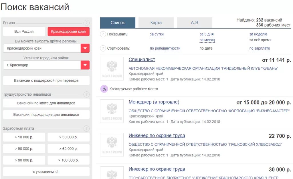Open Инженер по охране труда at Пашковский хлебозавод
The height and width of the screenshot is (179, 293).
(157, 135)
